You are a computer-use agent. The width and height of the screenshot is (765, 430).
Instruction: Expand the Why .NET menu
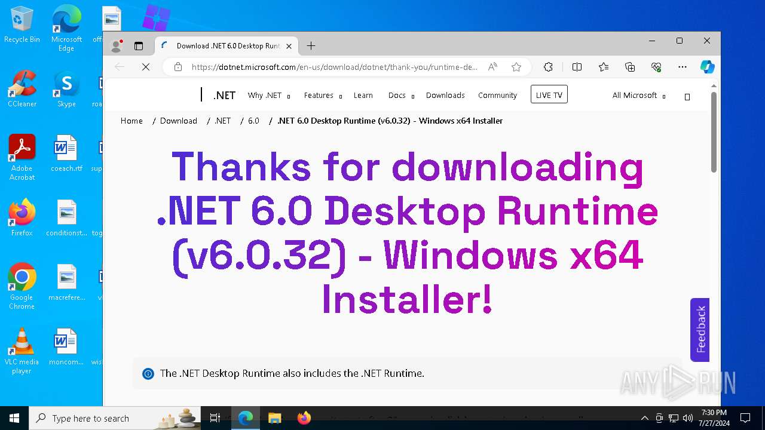tap(268, 96)
